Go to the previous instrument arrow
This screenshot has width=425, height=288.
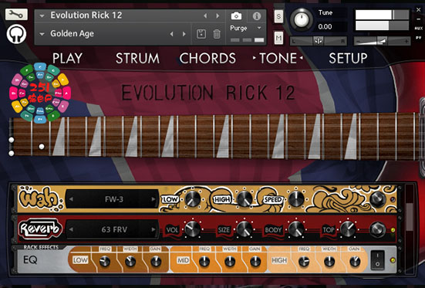[205, 16]
